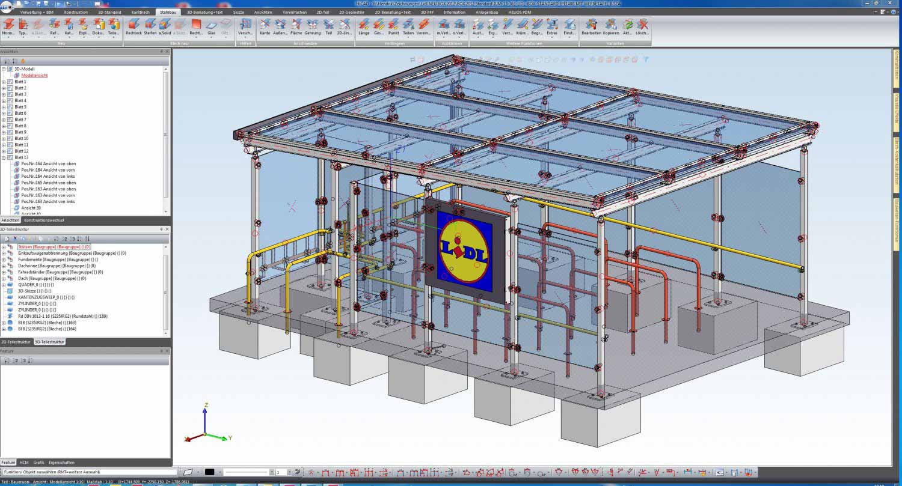Expand the Fundamente (Baugruppe) node
The image size is (902, 486).
[4, 260]
